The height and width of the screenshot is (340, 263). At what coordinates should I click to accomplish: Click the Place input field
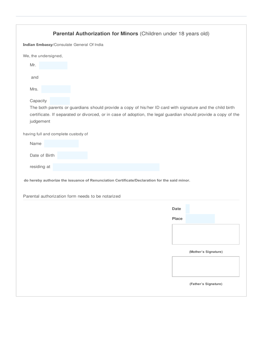[200, 219]
